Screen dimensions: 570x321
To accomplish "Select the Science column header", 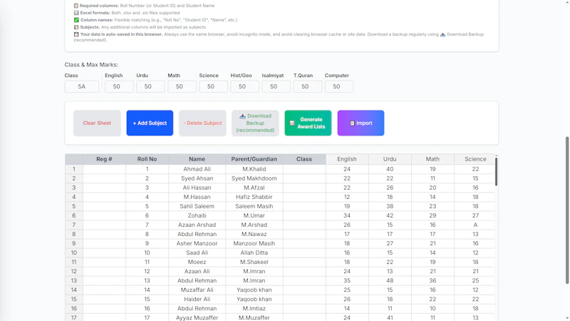I will coord(475,159).
